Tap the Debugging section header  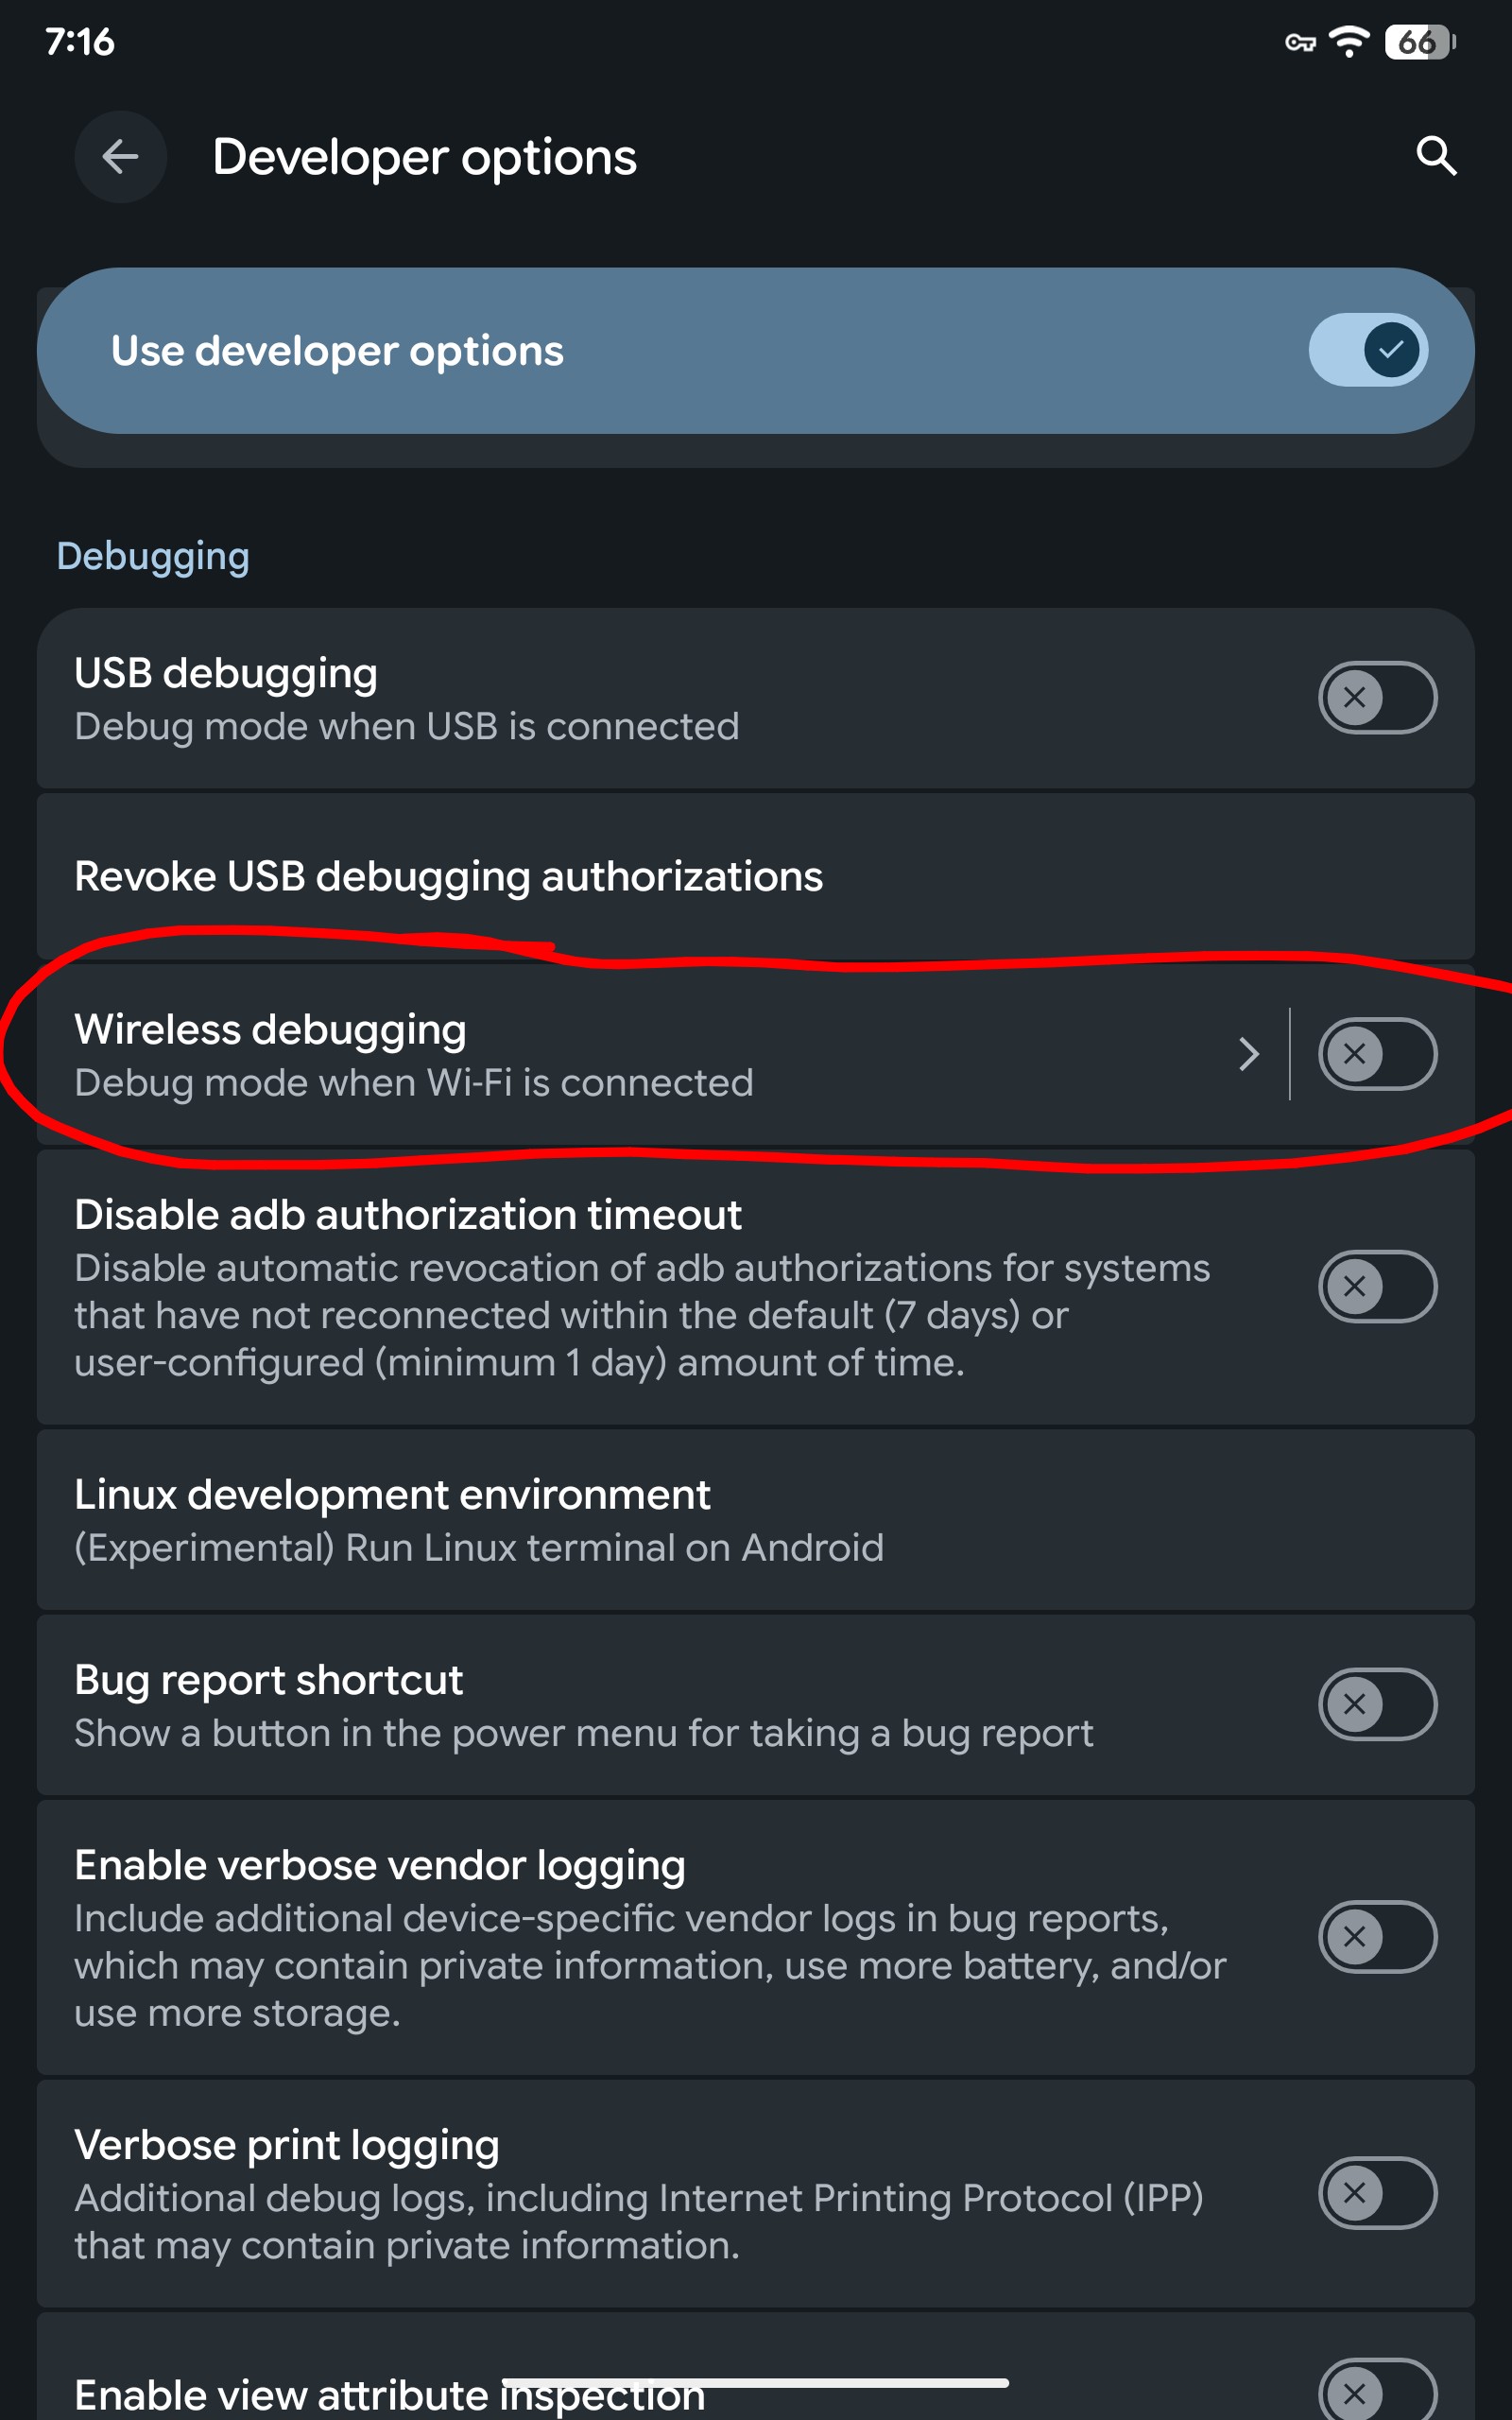[153, 556]
